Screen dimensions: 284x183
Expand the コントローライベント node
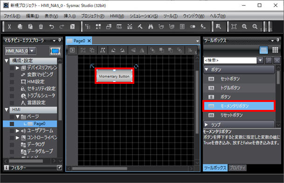coord(17,138)
